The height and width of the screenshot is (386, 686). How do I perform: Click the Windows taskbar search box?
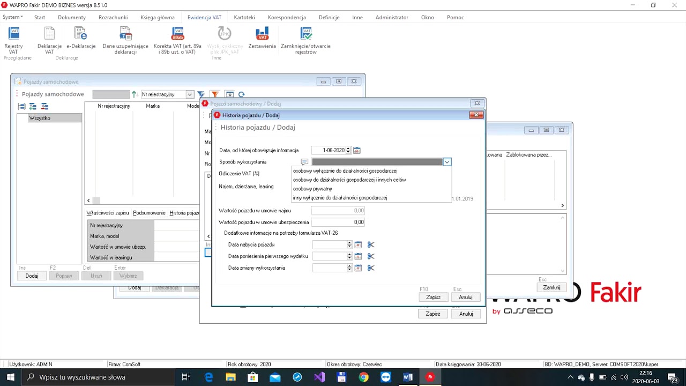99,377
